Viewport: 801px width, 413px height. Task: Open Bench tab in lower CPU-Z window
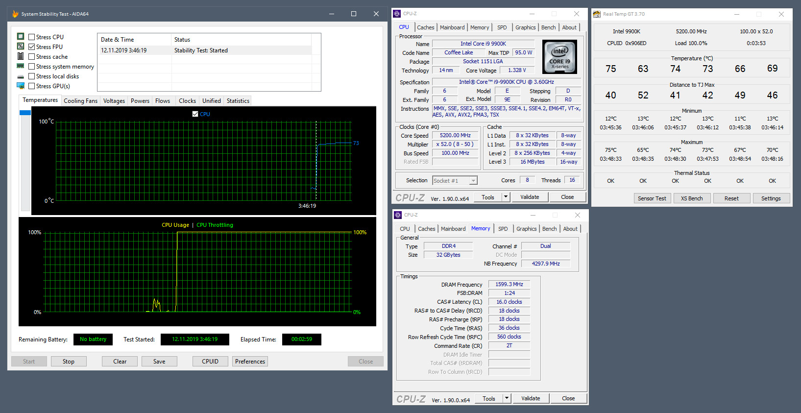[x=550, y=229]
